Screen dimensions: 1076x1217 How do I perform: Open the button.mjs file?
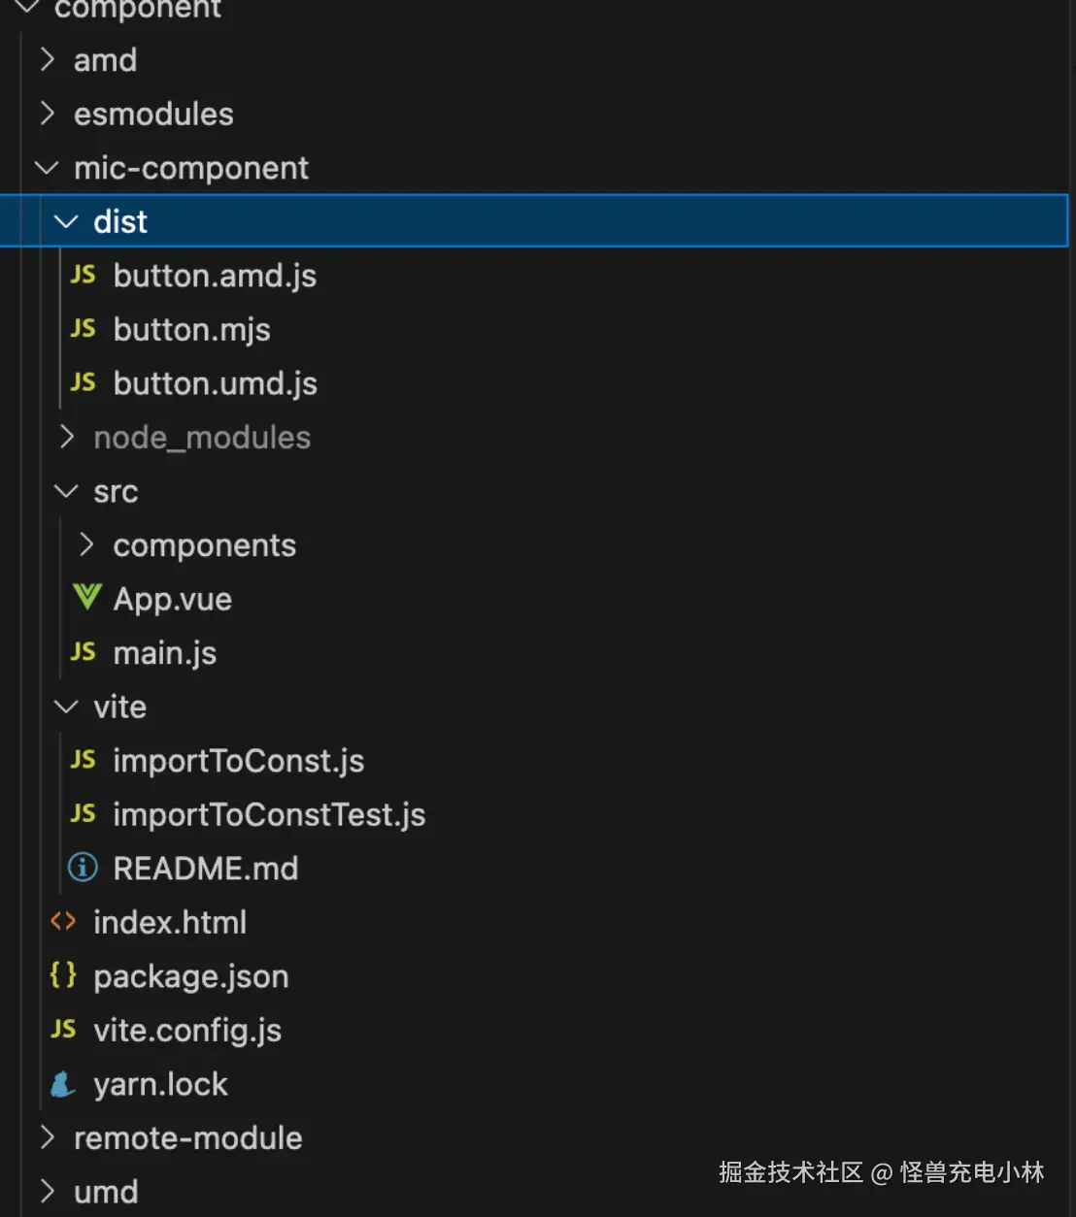(191, 330)
